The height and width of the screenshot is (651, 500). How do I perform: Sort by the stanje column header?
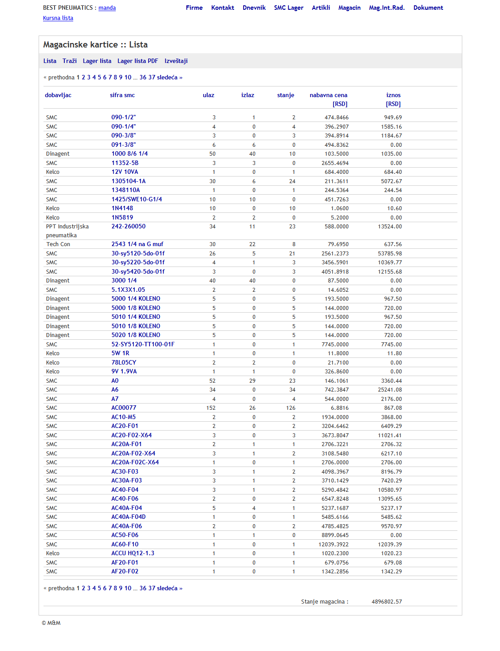[x=286, y=95]
